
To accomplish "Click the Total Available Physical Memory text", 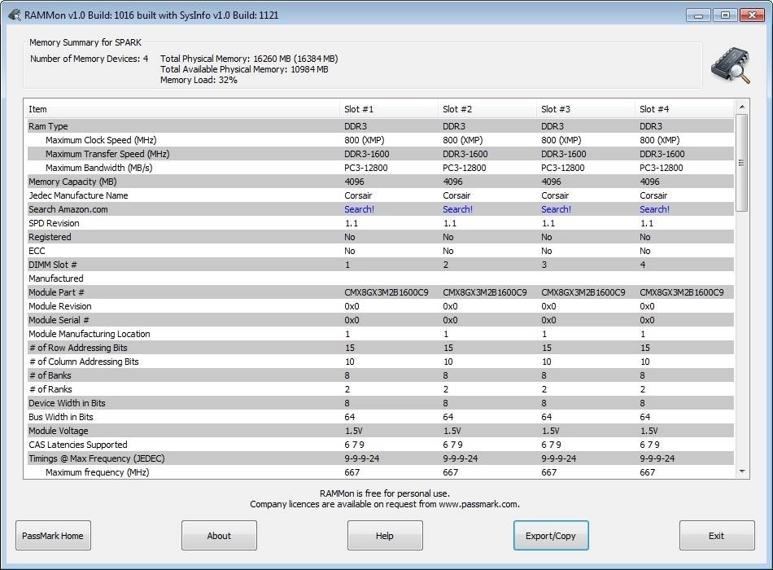I will 244,69.
